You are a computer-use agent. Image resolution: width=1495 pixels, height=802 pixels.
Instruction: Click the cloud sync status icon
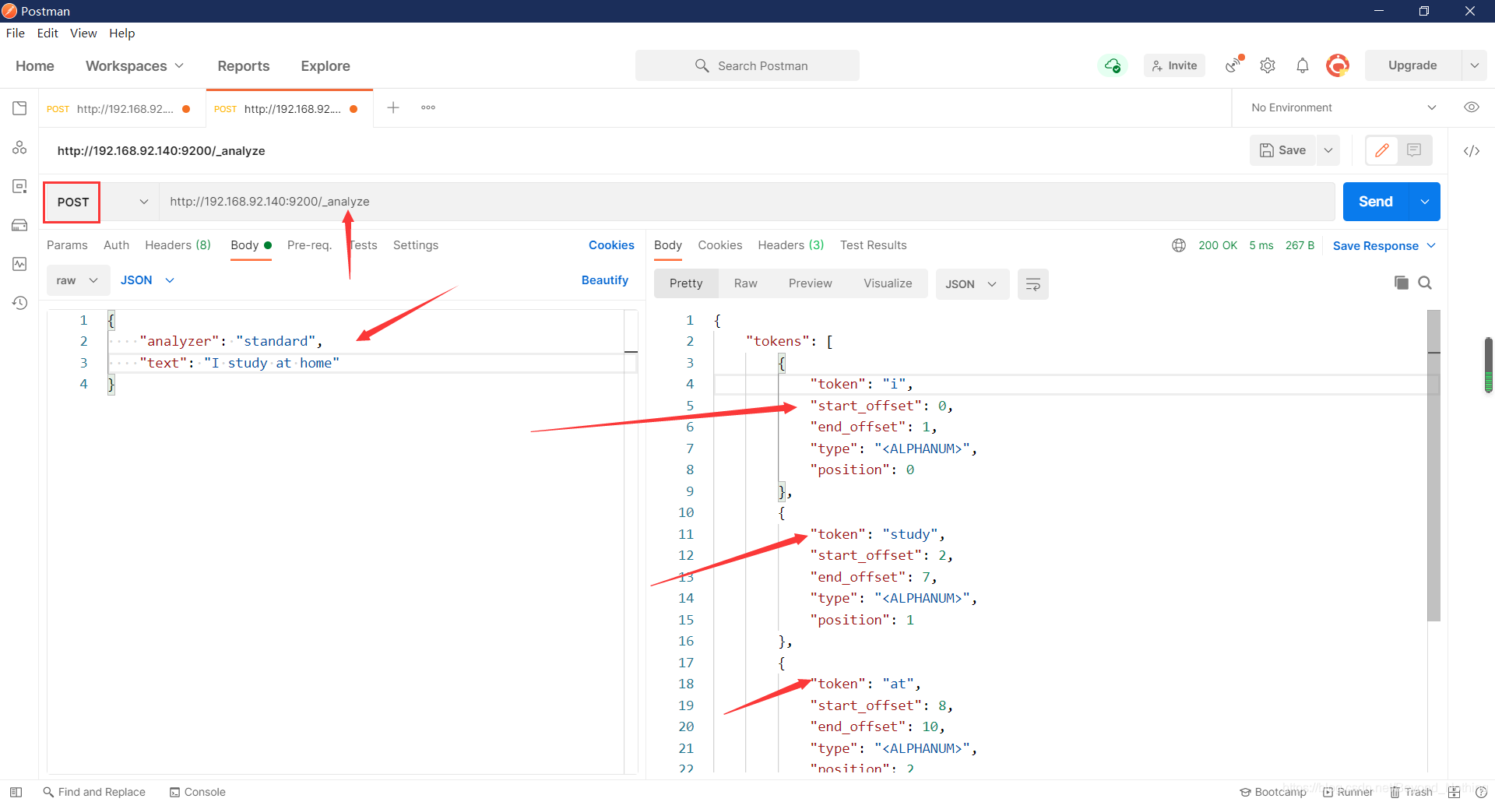(x=1113, y=65)
